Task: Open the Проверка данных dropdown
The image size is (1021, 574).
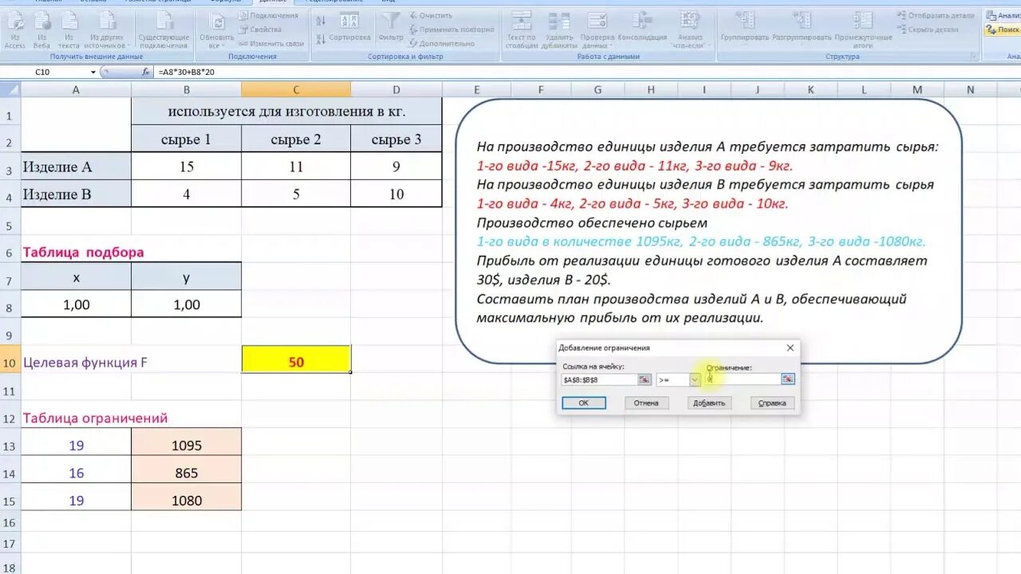Action: (597, 30)
